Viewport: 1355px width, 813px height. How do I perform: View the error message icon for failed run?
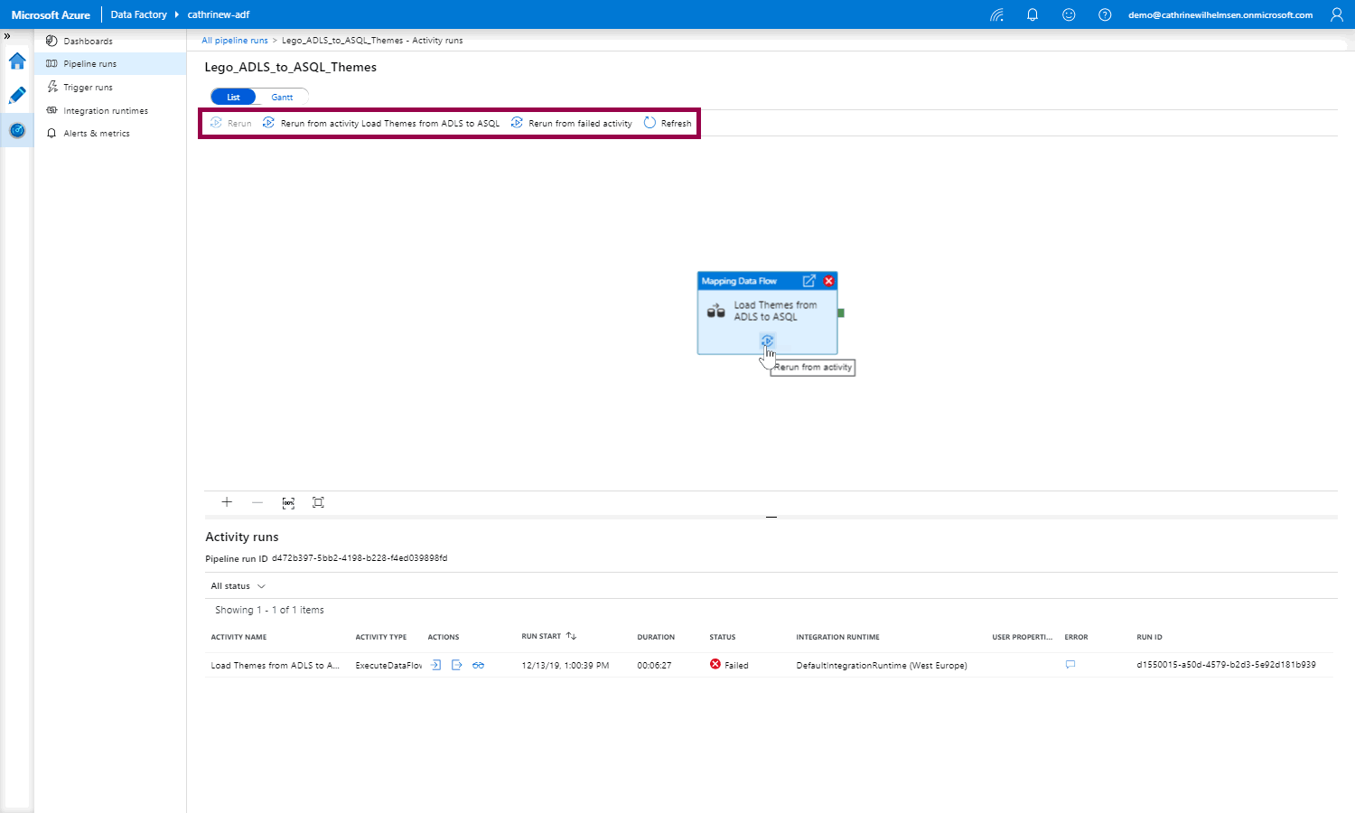[x=1070, y=665]
